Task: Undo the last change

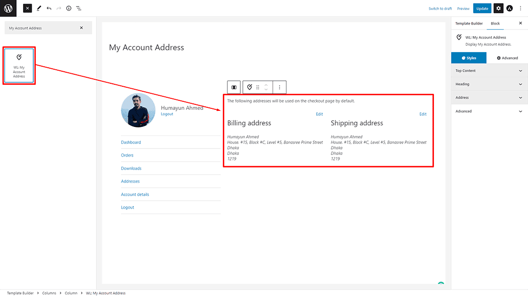Action: [48, 8]
